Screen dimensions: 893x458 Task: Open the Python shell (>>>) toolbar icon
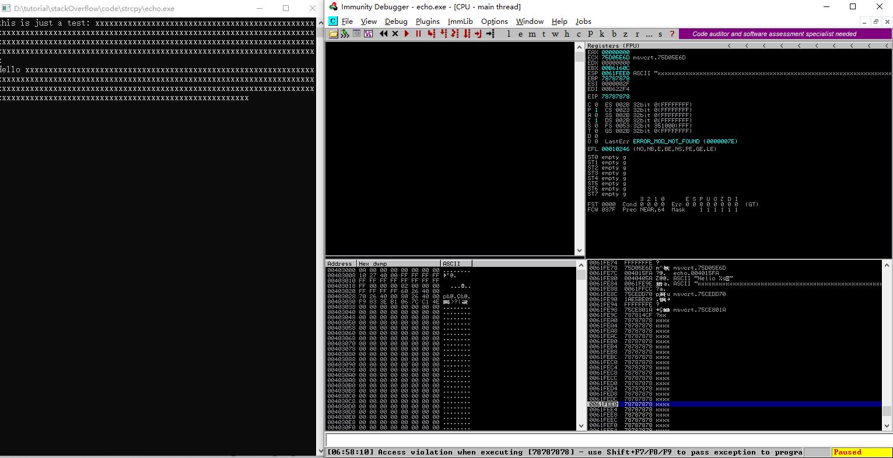click(345, 34)
